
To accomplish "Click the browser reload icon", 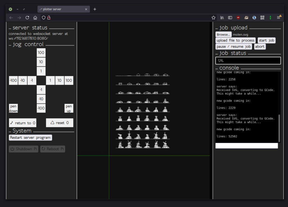I will [x=27, y=18].
